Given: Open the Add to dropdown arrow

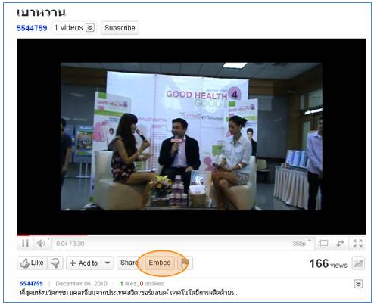Looking at the screenshot, I should point(108,263).
